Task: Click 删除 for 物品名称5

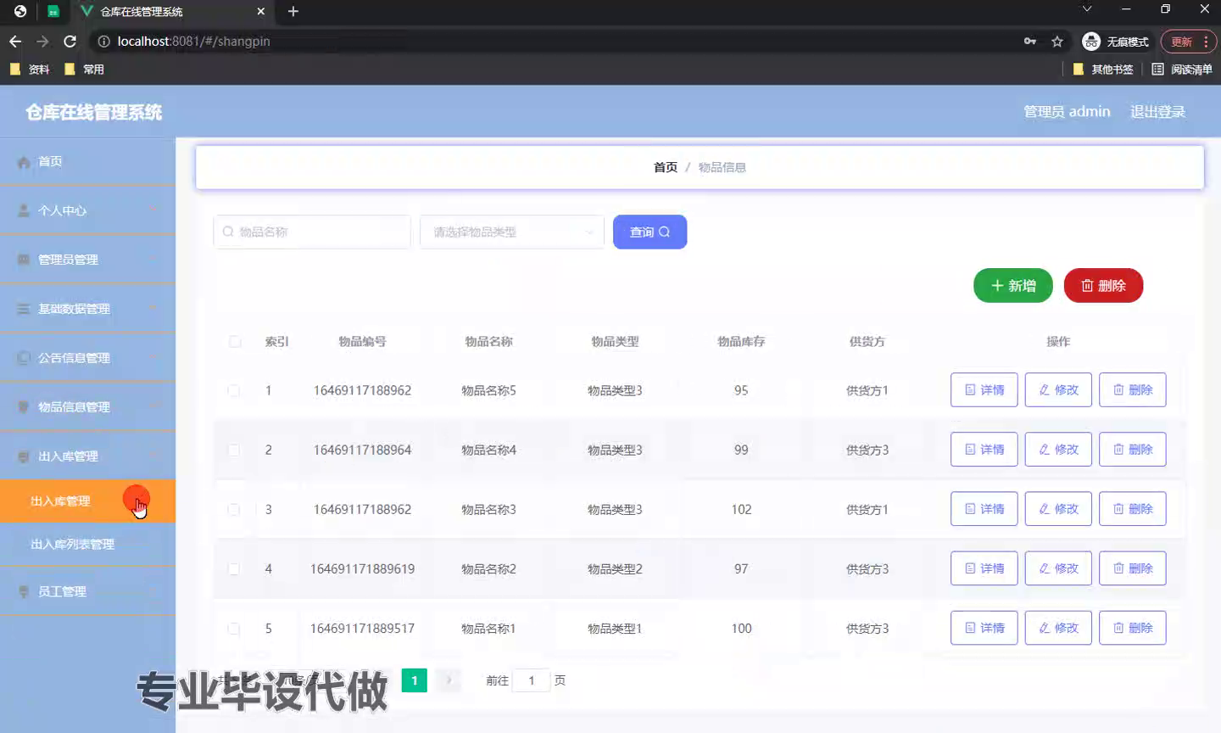Action: click(x=1133, y=390)
